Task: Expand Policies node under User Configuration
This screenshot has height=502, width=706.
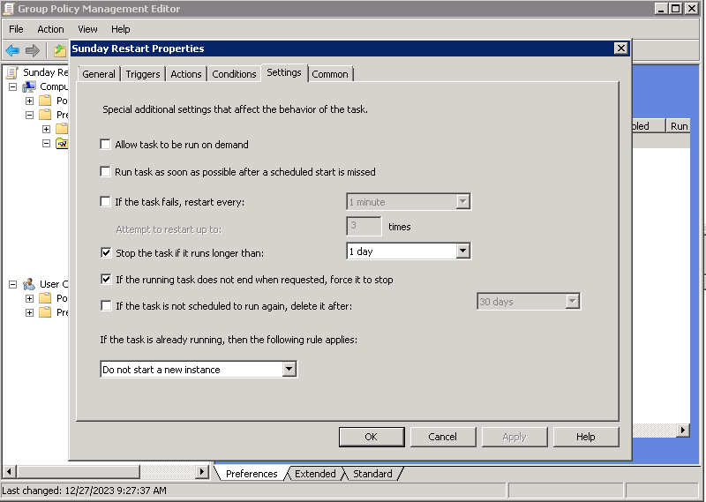Action: [29, 298]
